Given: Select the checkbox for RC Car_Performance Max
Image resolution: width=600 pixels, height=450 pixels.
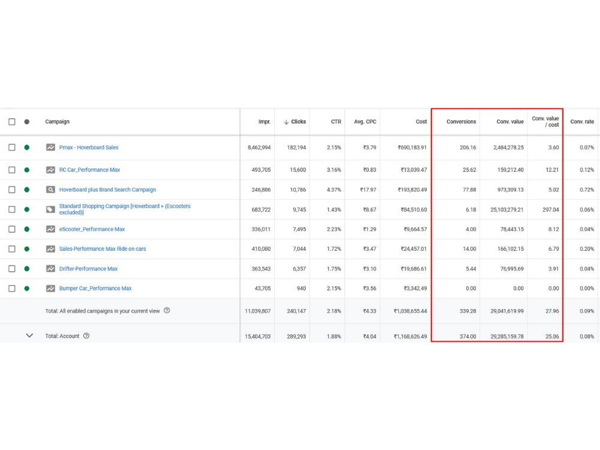Looking at the screenshot, I should (12, 170).
